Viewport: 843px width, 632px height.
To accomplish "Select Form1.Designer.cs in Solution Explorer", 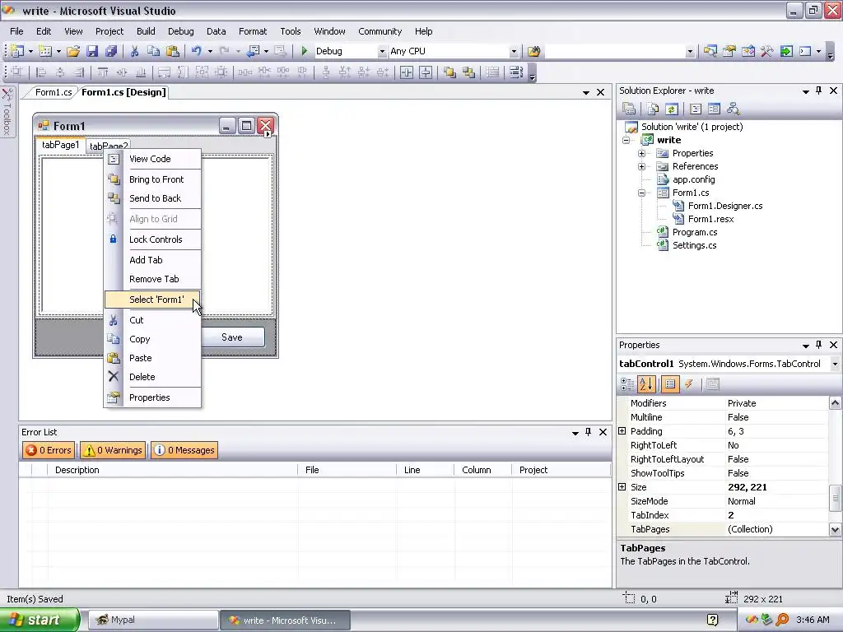I will [x=724, y=206].
